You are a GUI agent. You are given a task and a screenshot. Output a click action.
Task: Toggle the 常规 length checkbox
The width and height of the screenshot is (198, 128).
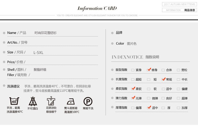coord(163,79)
